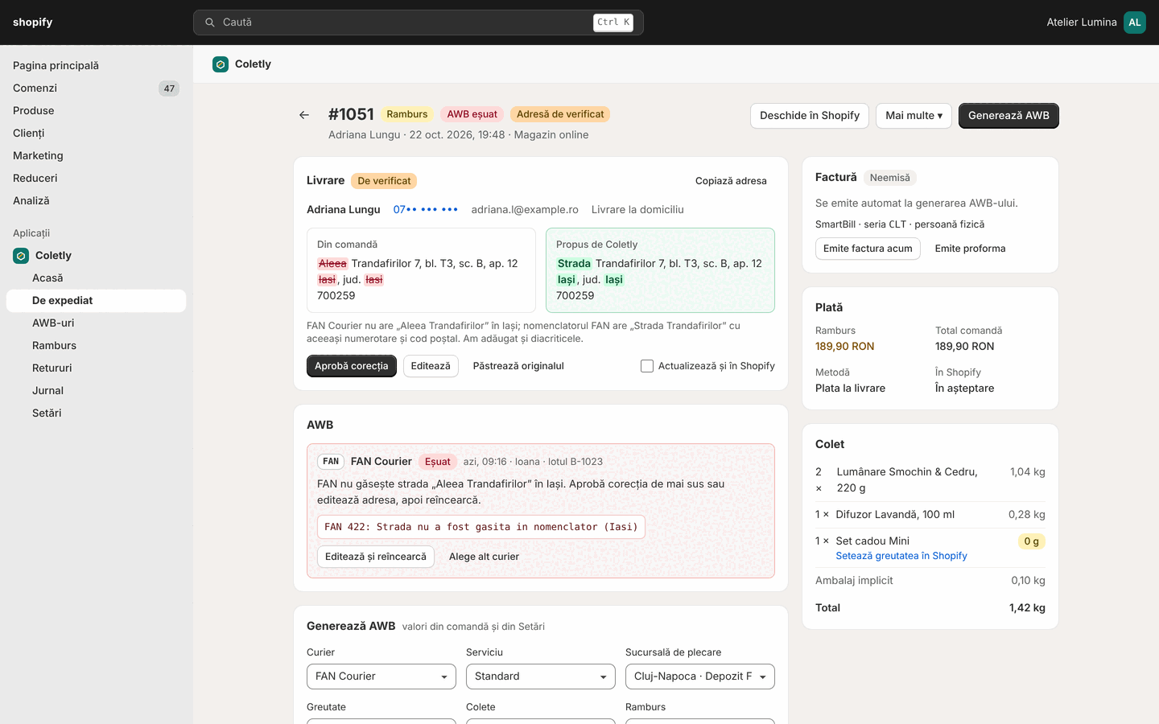Focus the "Caută" search field
This screenshot has height=724, width=1159.
click(419, 23)
